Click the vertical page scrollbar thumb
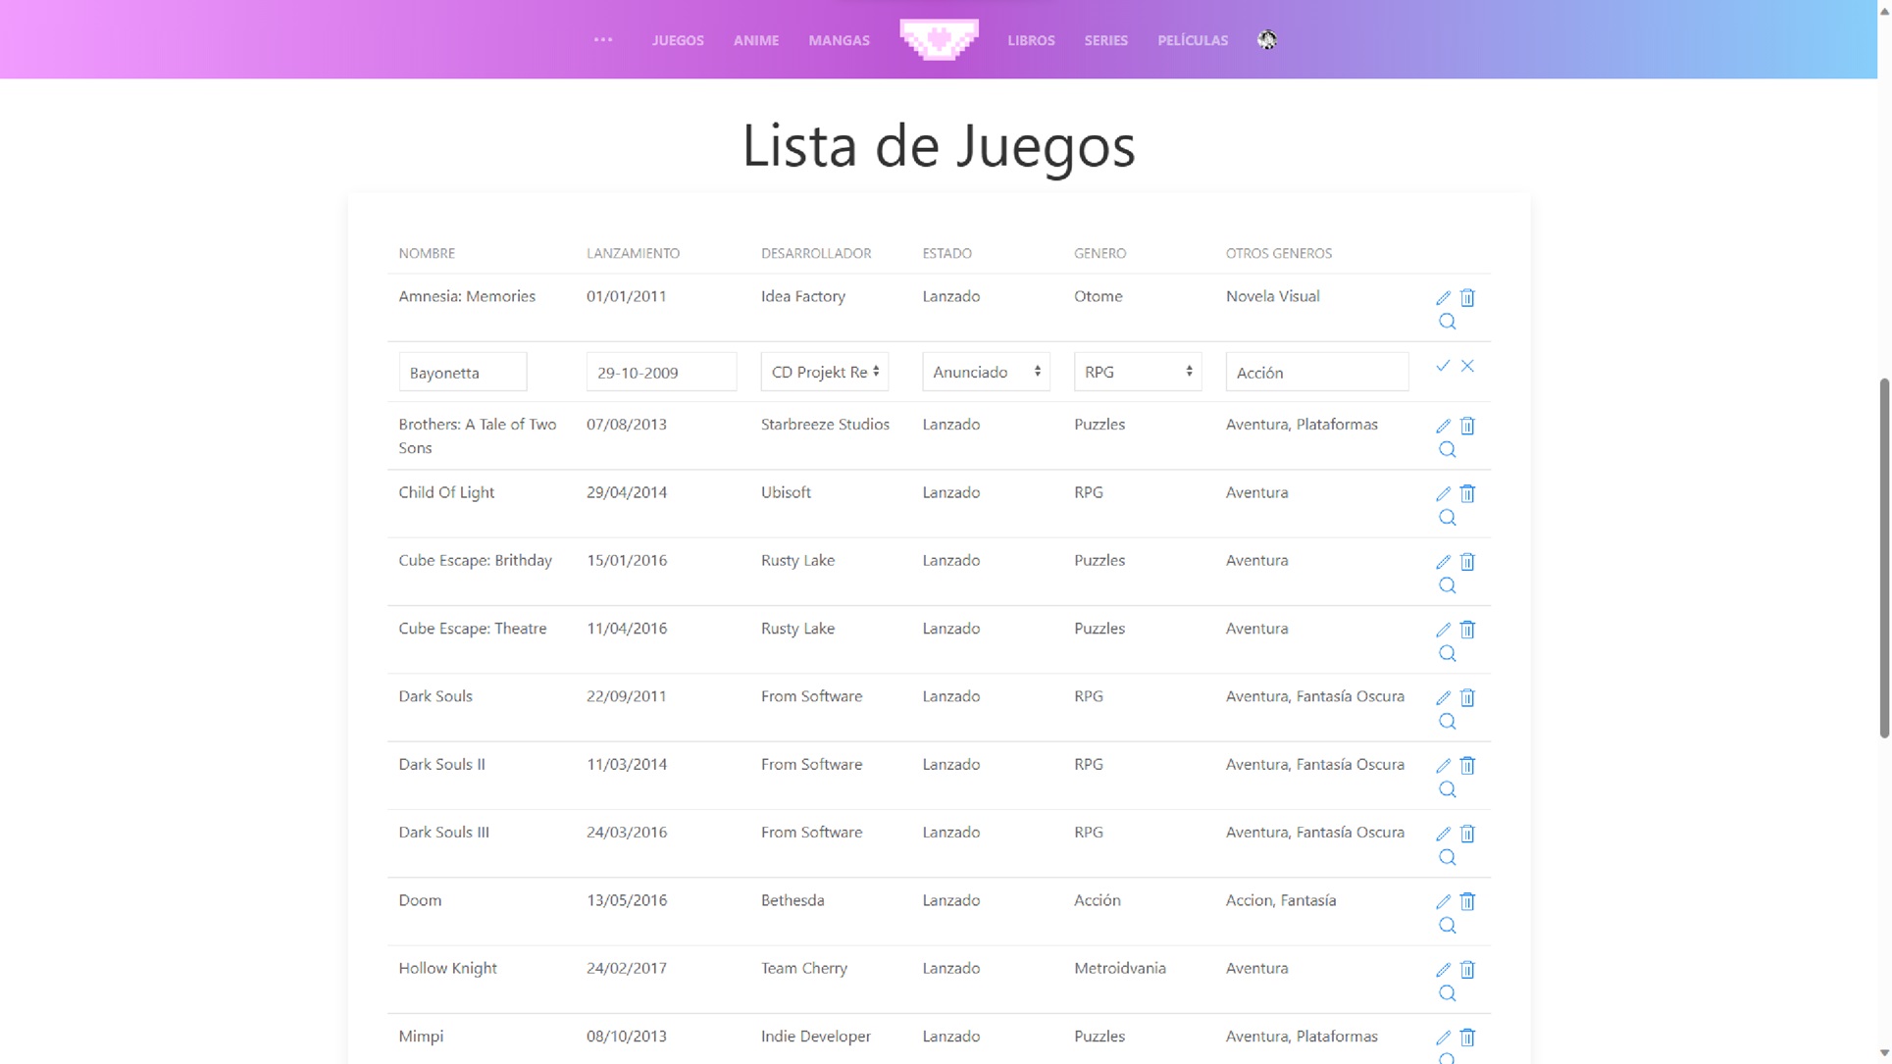Viewport: 1892px width, 1064px height. tap(1883, 557)
